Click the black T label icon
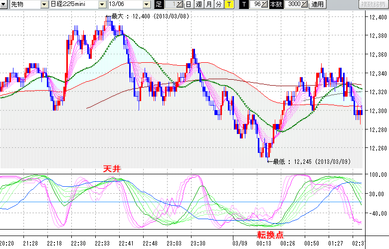Screen dimensions: 389x249 [243, 4]
